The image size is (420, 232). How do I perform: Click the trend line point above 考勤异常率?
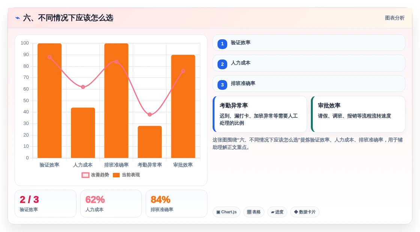pos(150,115)
